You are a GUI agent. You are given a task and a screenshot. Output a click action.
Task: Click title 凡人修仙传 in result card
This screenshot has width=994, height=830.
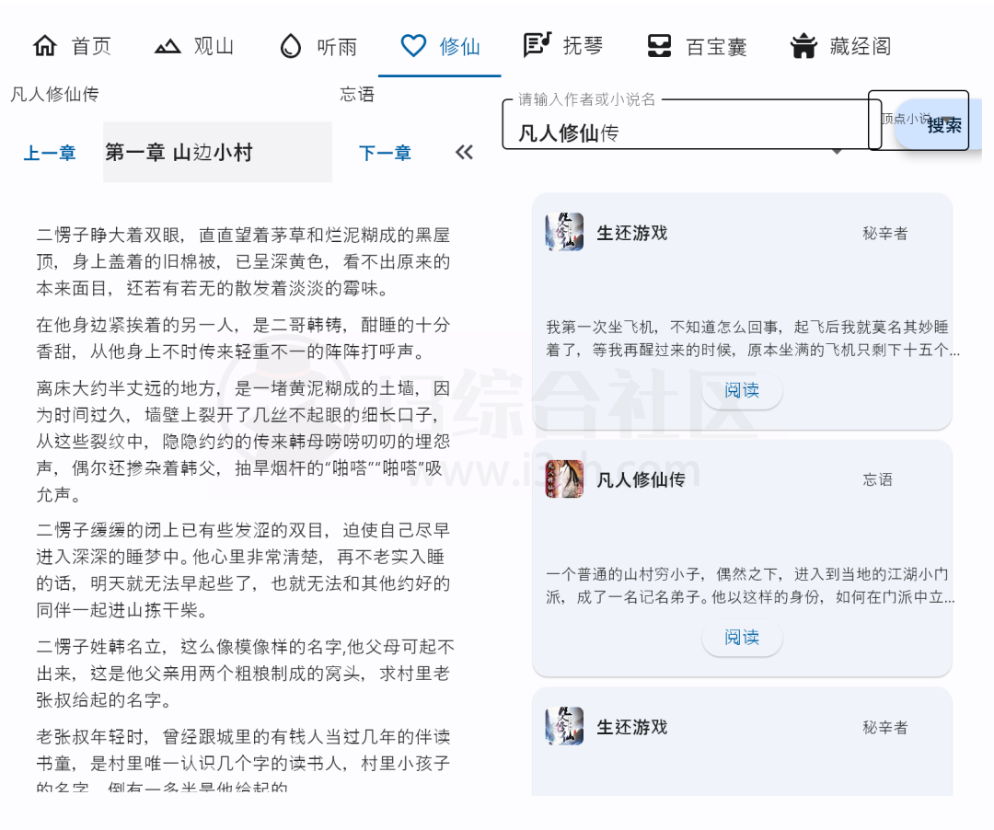(641, 479)
